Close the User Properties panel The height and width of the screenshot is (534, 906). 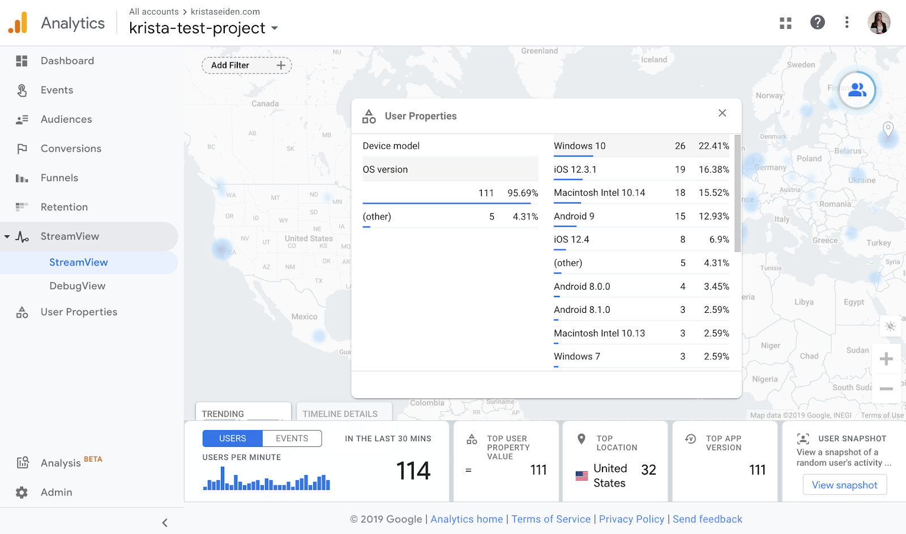point(722,113)
